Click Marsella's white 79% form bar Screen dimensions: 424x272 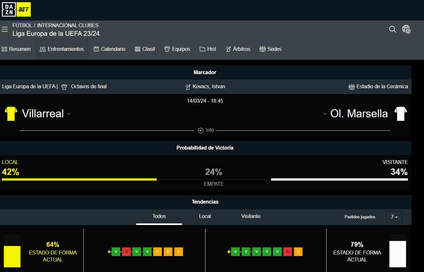pyautogui.click(x=398, y=254)
